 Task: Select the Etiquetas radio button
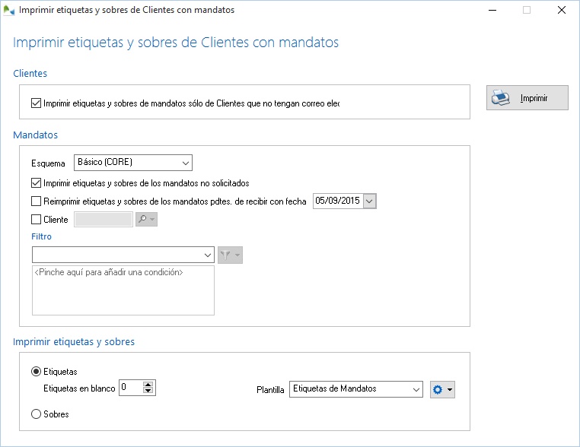coord(37,372)
